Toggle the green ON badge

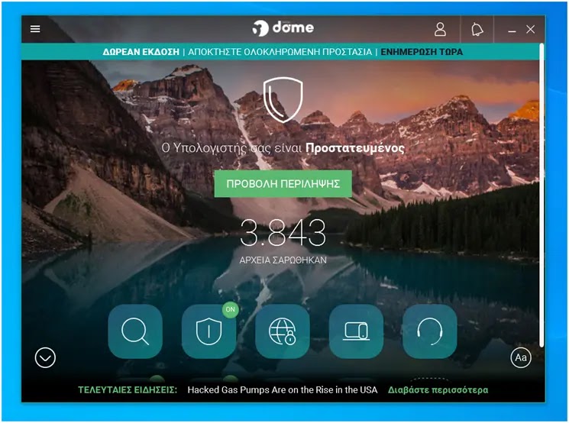[x=231, y=309]
